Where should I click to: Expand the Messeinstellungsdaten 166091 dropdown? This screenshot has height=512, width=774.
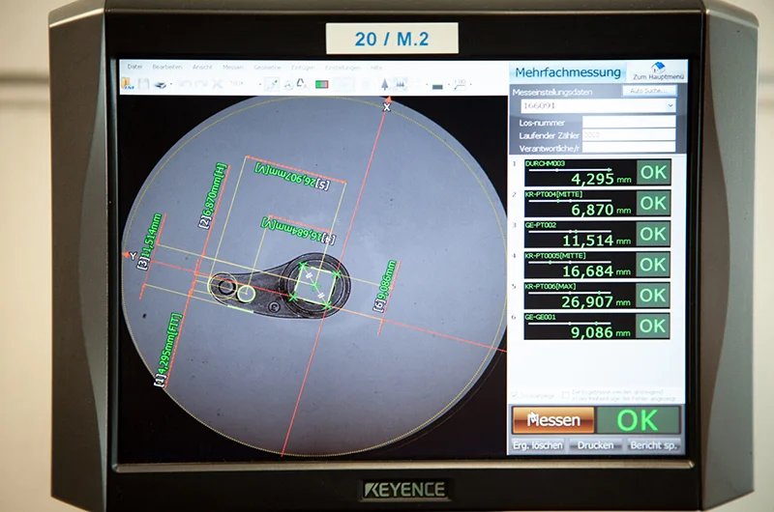pyautogui.click(x=669, y=105)
